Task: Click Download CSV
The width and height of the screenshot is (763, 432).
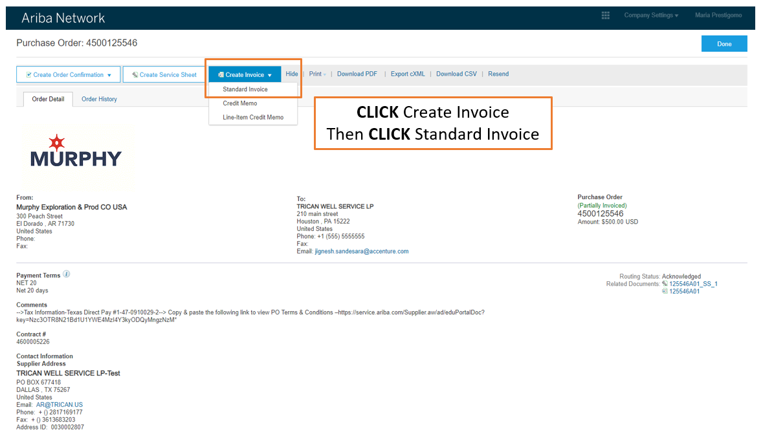Action: click(456, 74)
